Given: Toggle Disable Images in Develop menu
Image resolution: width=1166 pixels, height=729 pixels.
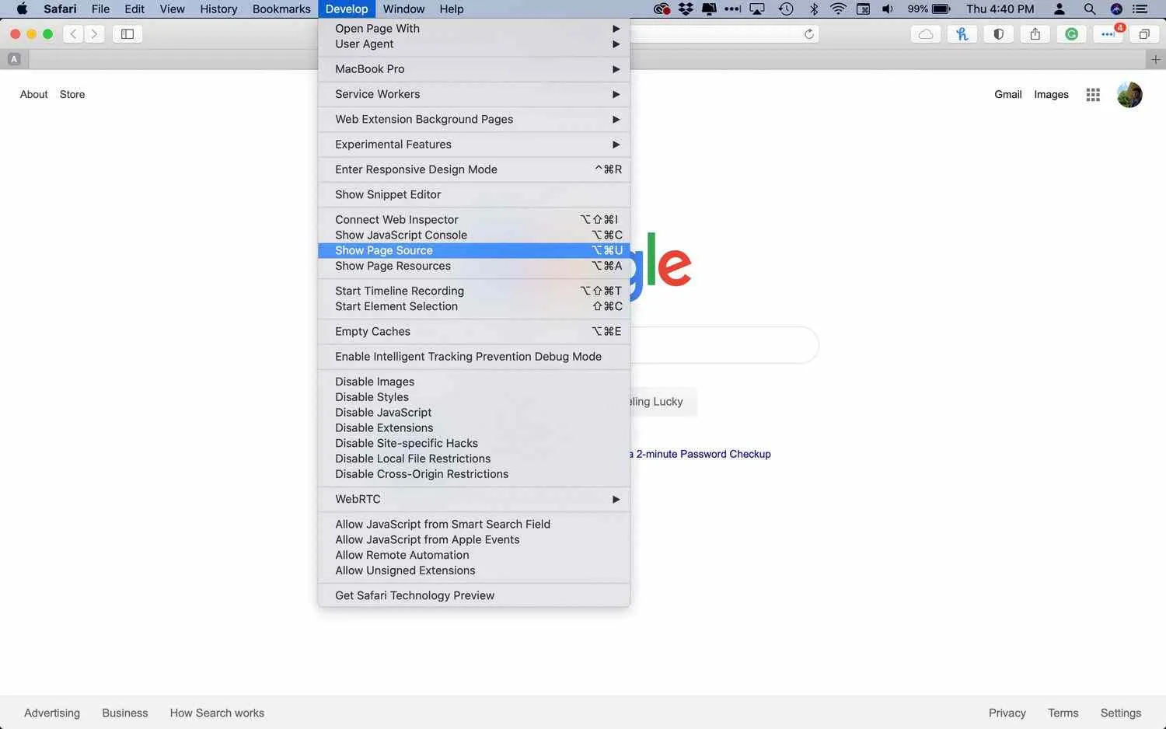Looking at the screenshot, I should click(x=474, y=382).
